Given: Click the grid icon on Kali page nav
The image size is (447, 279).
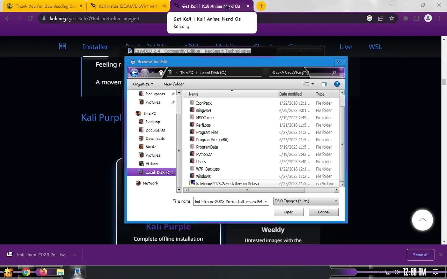Looking at the screenshot, I should click(x=63, y=46).
